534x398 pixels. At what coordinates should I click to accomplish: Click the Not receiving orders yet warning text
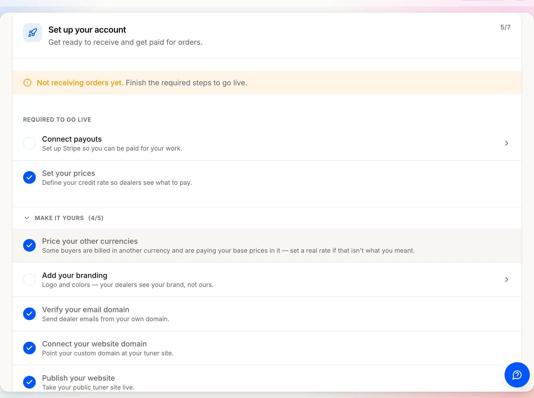point(80,83)
